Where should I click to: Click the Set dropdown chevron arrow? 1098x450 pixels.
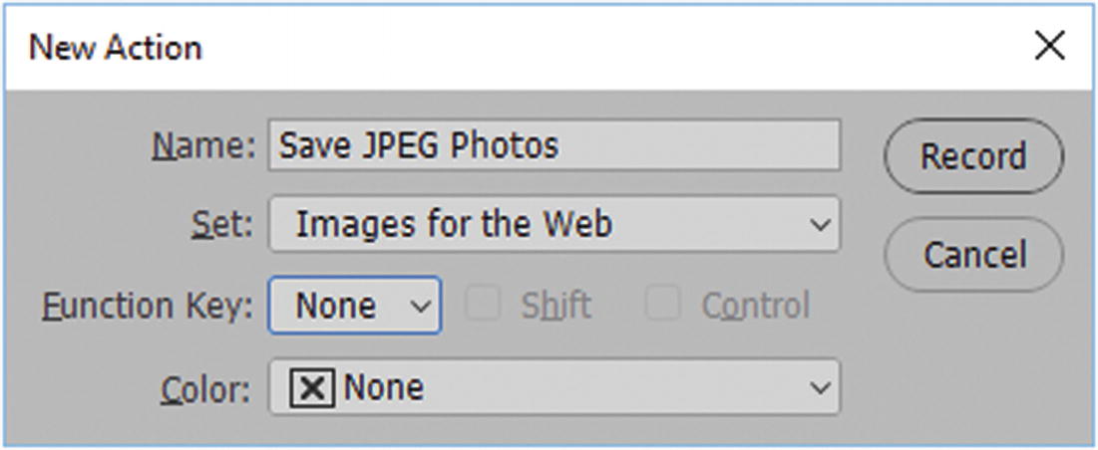(x=820, y=225)
